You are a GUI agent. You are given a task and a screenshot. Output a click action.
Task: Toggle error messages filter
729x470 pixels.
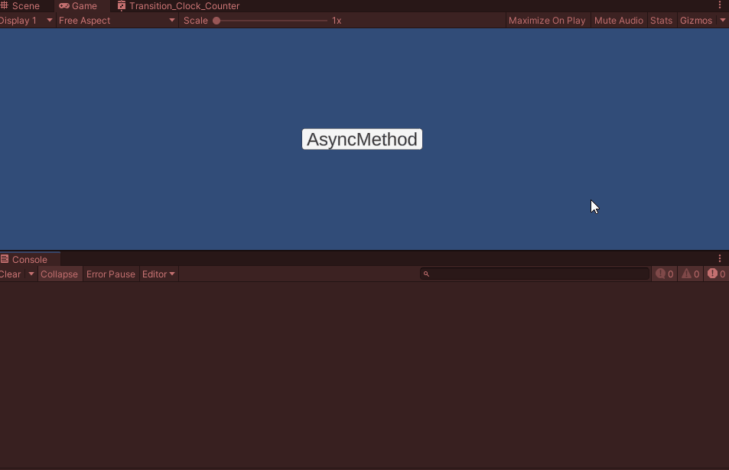(717, 274)
